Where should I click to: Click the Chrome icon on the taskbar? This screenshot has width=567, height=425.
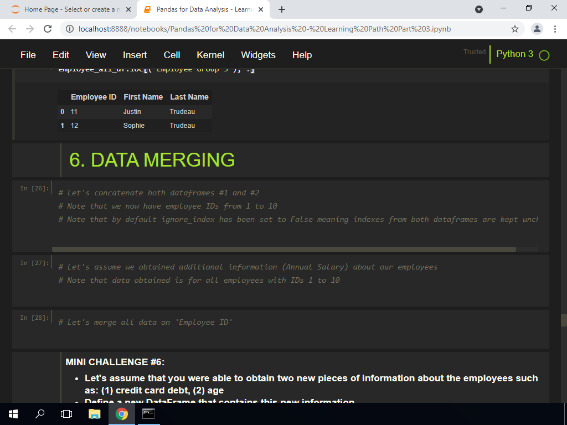pos(121,414)
